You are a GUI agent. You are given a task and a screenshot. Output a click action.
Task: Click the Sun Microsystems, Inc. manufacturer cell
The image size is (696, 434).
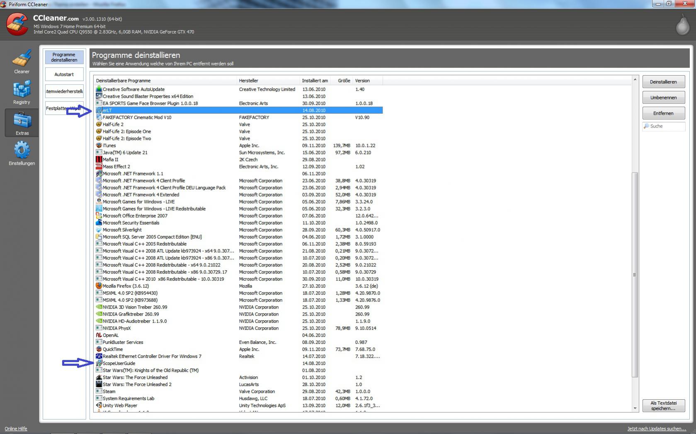click(x=262, y=153)
